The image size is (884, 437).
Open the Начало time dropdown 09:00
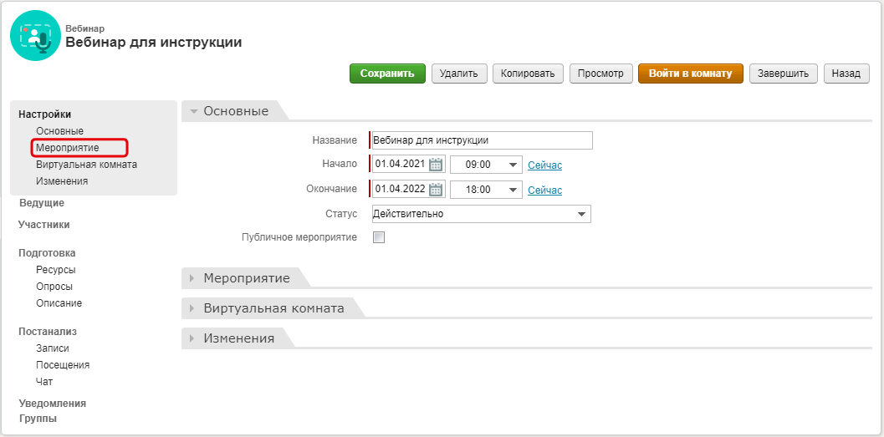click(x=486, y=165)
